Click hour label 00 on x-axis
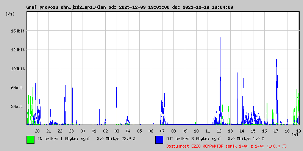The width and height of the screenshot is (303, 151). coord(83,131)
